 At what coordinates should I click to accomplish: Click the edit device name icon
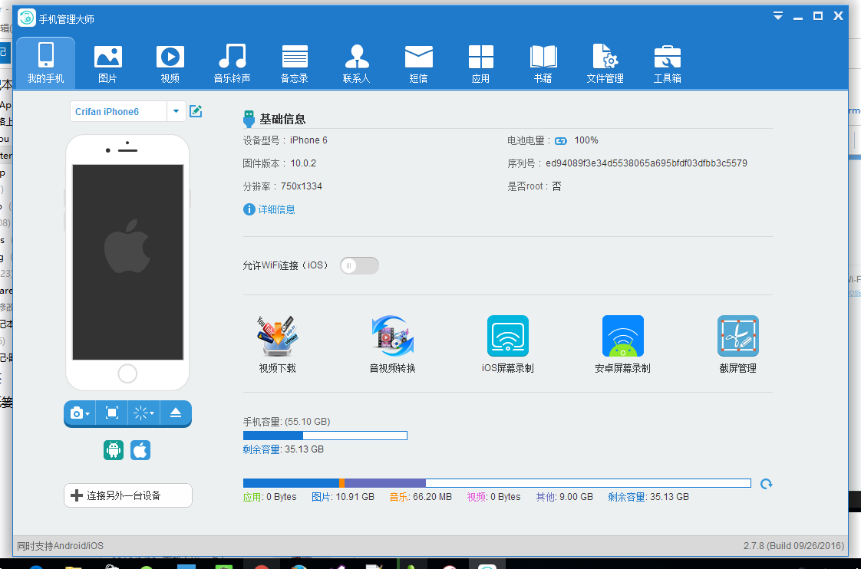(196, 111)
